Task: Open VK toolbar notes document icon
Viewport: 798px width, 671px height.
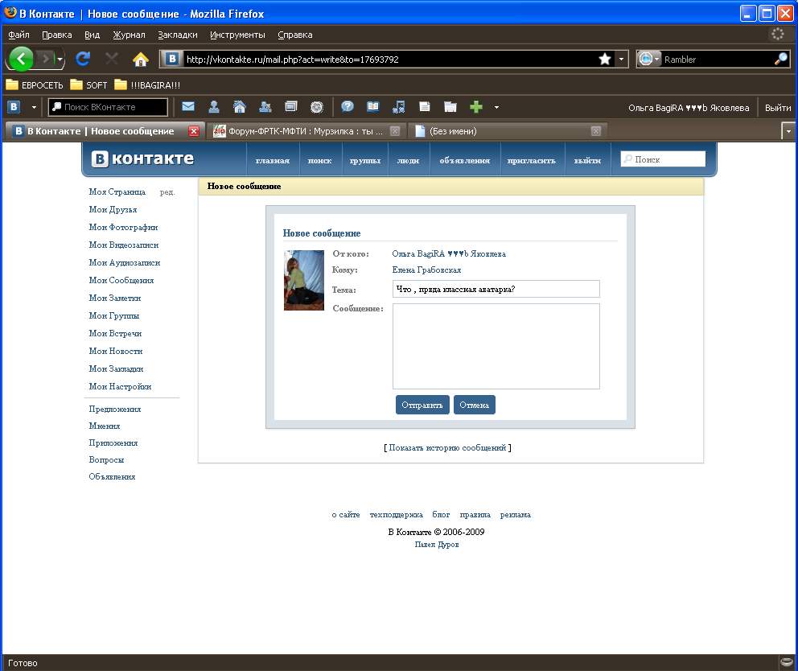Action: point(425,107)
